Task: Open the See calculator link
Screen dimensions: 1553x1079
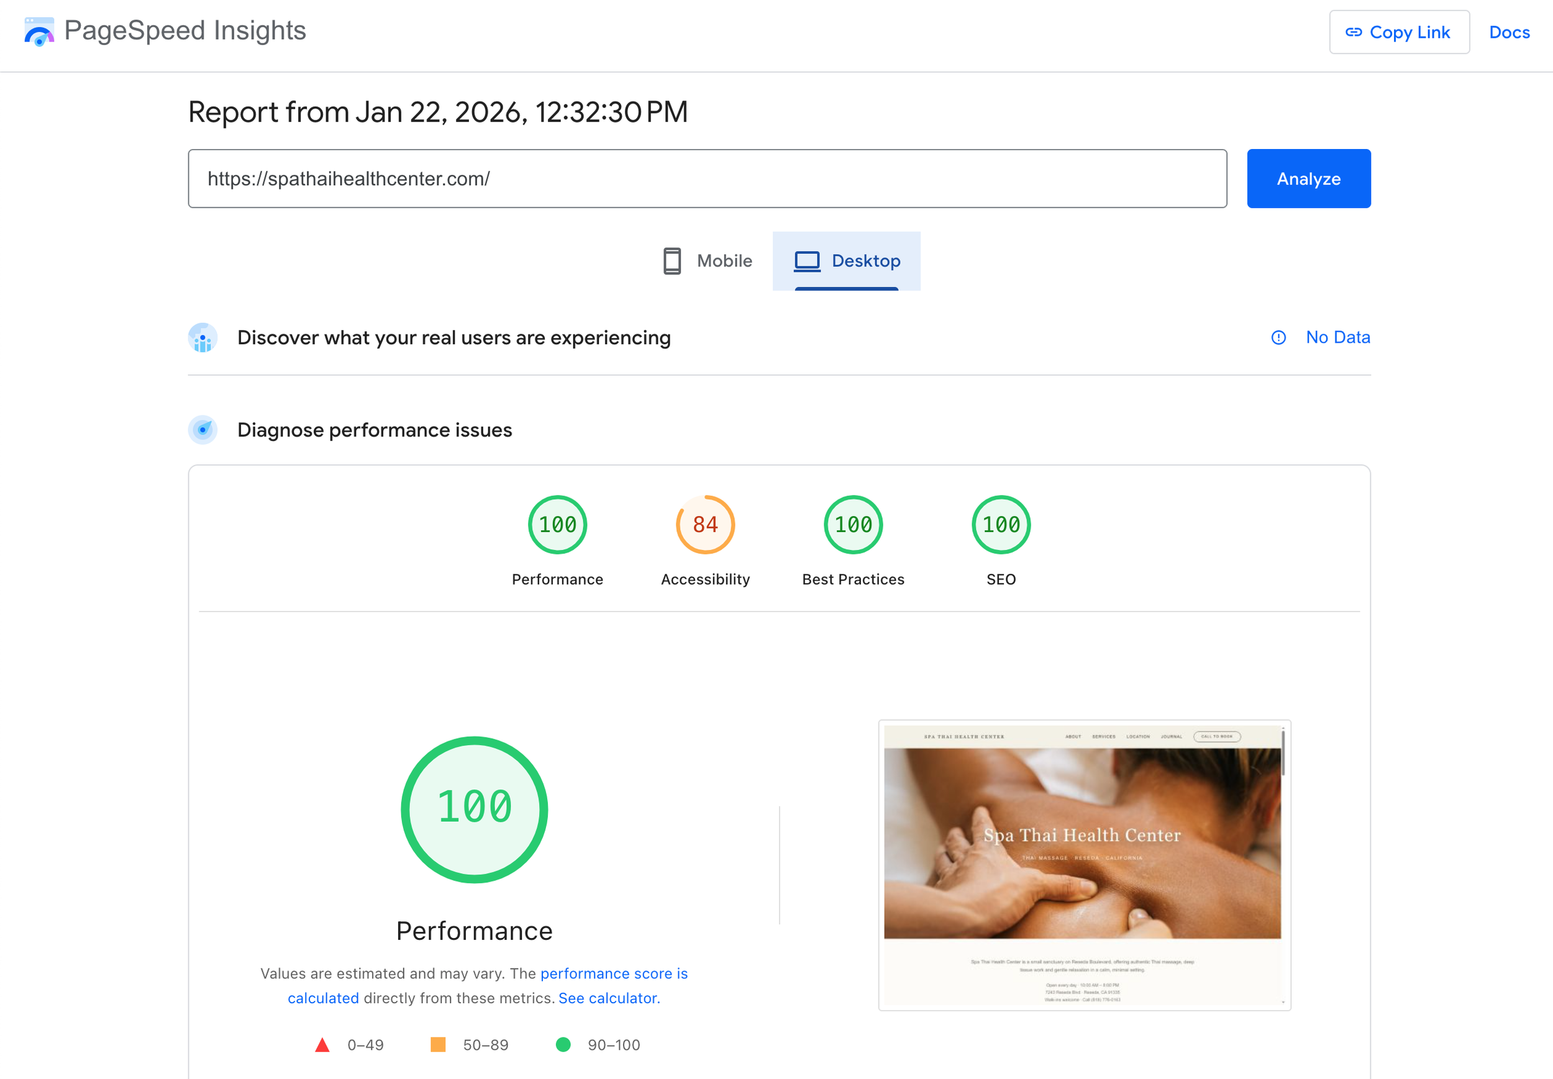Action: pyautogui.click(x=609, y=998)
